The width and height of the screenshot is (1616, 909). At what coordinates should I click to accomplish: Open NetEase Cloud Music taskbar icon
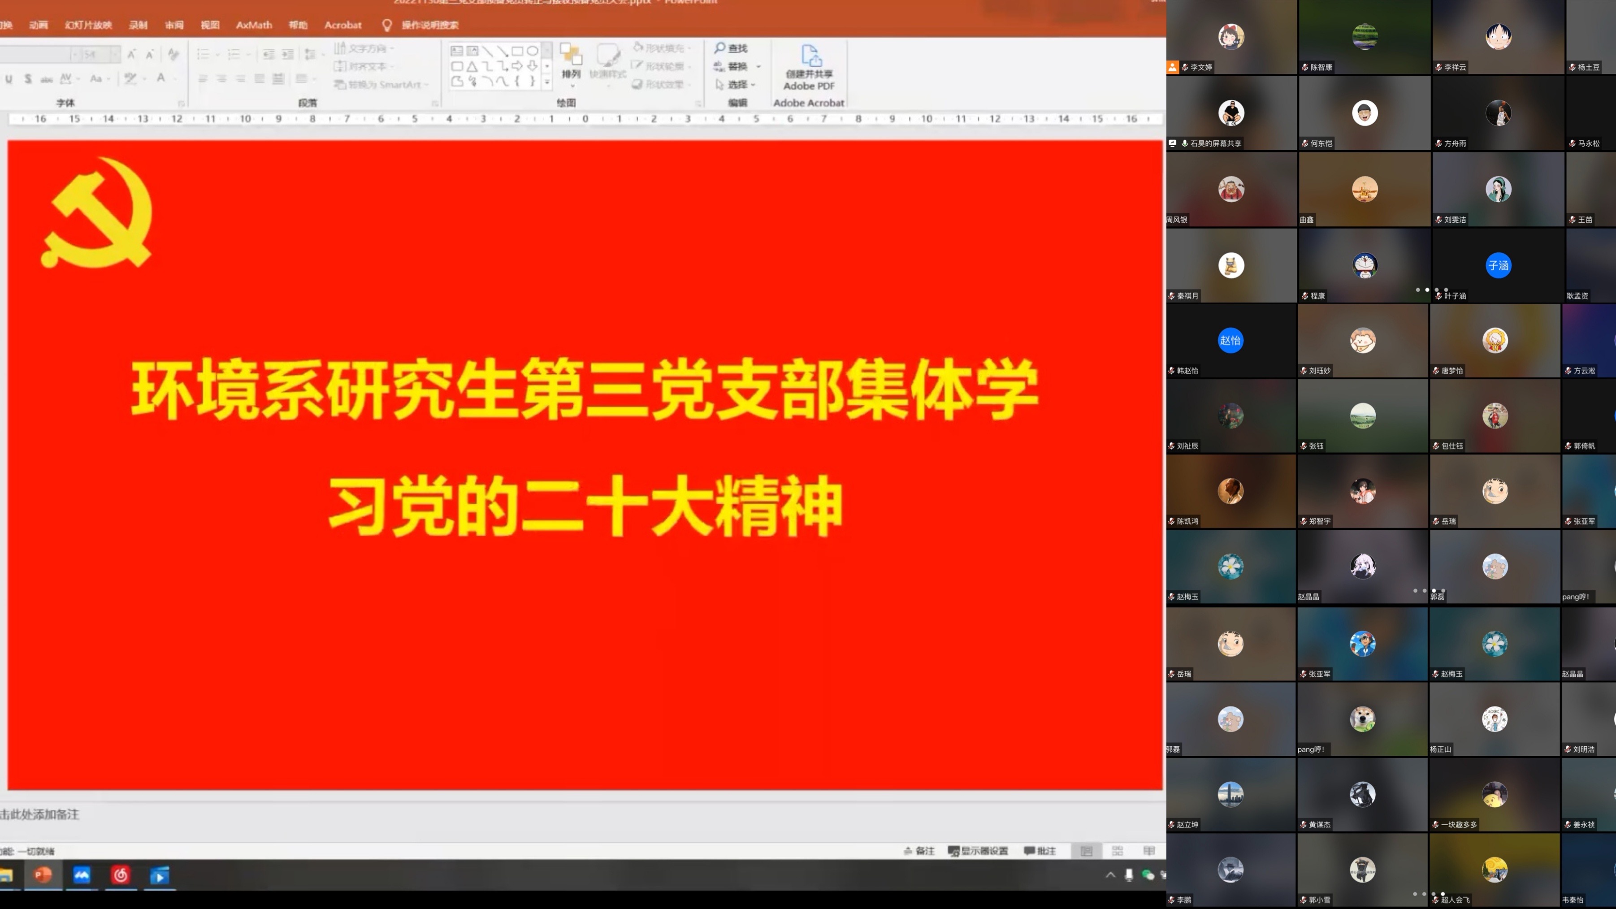point(121,875)
